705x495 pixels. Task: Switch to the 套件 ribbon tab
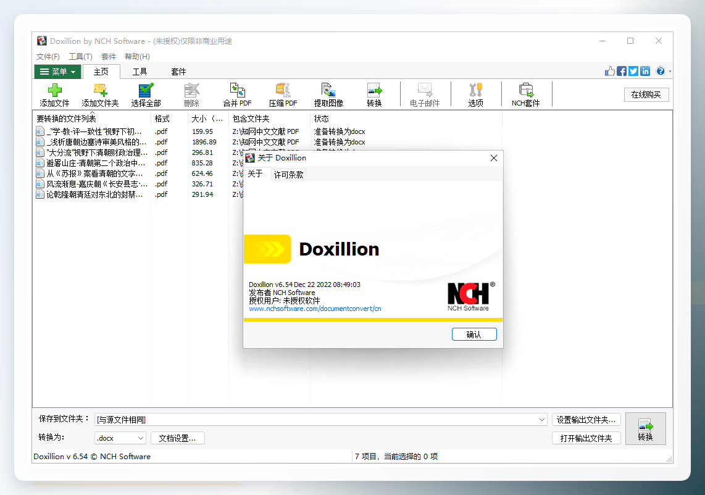tap(178, 72)
